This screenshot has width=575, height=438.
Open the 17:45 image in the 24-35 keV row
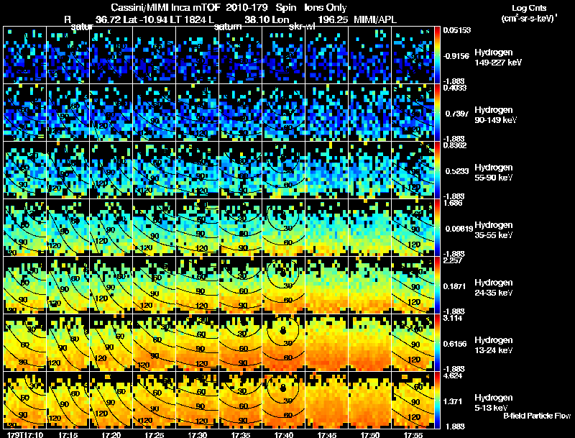[327, 285]
